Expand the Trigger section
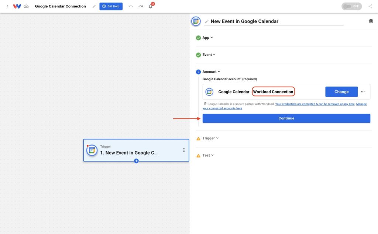378x234 pixels. [x=210, y=138]
